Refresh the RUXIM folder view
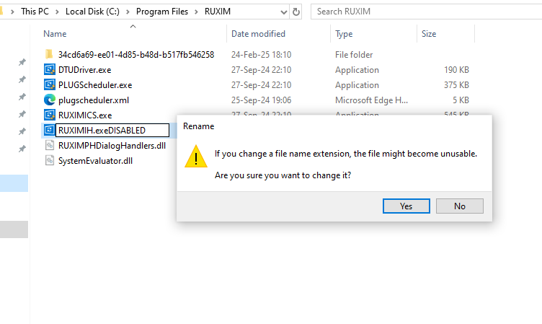The height and width of the screenshot is (324, 542). [x=296, y=12]
